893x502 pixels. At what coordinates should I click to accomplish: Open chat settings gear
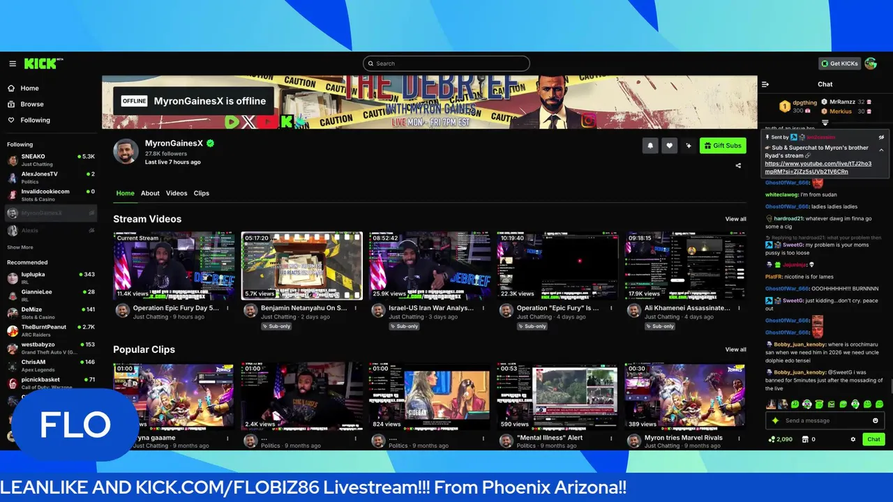click(x=853, y=439)
